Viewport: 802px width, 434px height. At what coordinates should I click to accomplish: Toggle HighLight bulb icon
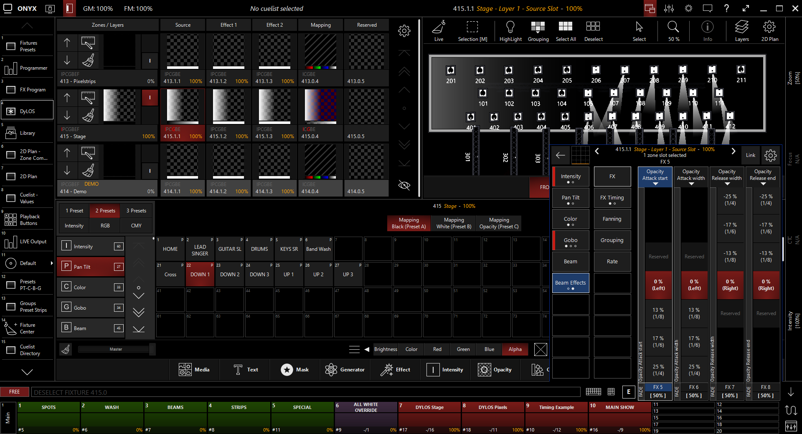click(x=510, y=30)
